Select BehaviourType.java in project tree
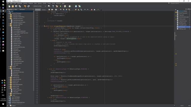The image size is (191, 107). (x=19, y=72)
